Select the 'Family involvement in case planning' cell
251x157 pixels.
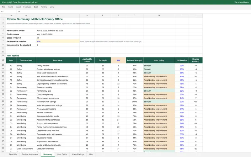coord(58,127)
